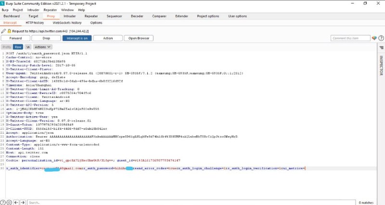Open the Burp menu

pyautogui.click(x=5, y=10)
